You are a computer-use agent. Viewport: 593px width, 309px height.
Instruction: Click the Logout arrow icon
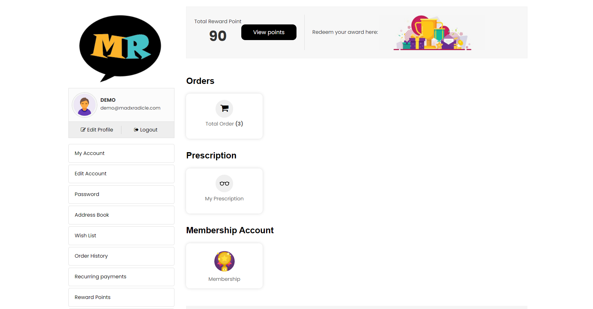click(136, 130)
